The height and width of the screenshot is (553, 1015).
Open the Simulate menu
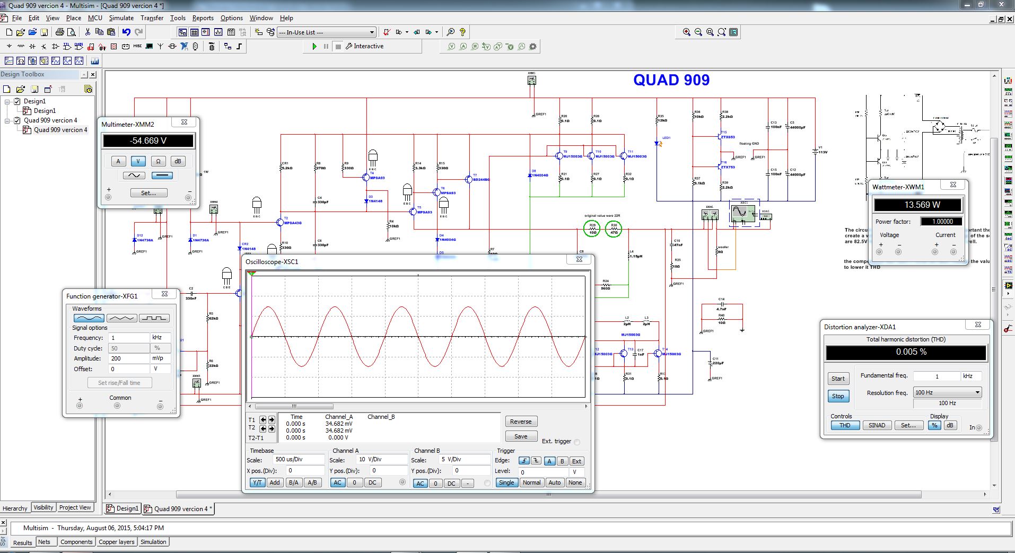pyautogui.click(x=121, y=17)
